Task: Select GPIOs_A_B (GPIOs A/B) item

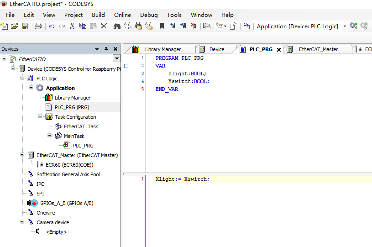Action: [67, 203]
